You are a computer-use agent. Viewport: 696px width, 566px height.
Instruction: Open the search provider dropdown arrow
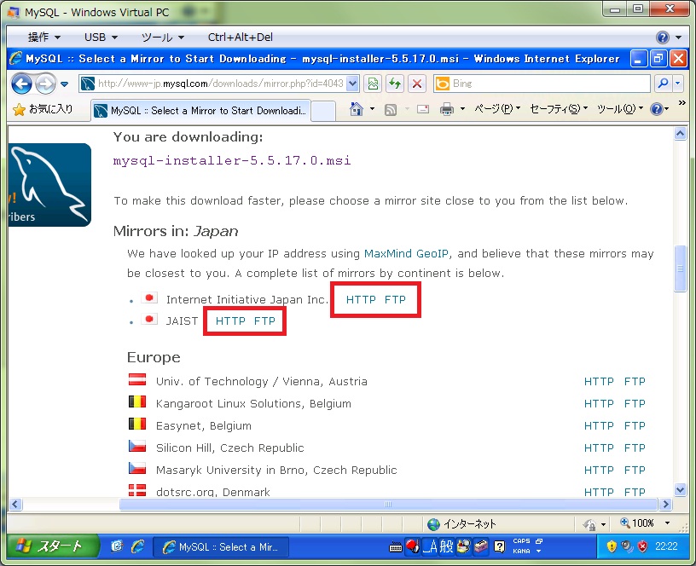(x=677, y=84)
